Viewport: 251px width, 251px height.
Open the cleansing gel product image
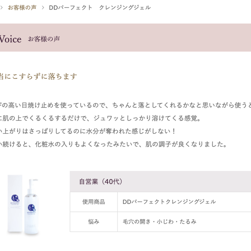[x=23, y=205]
